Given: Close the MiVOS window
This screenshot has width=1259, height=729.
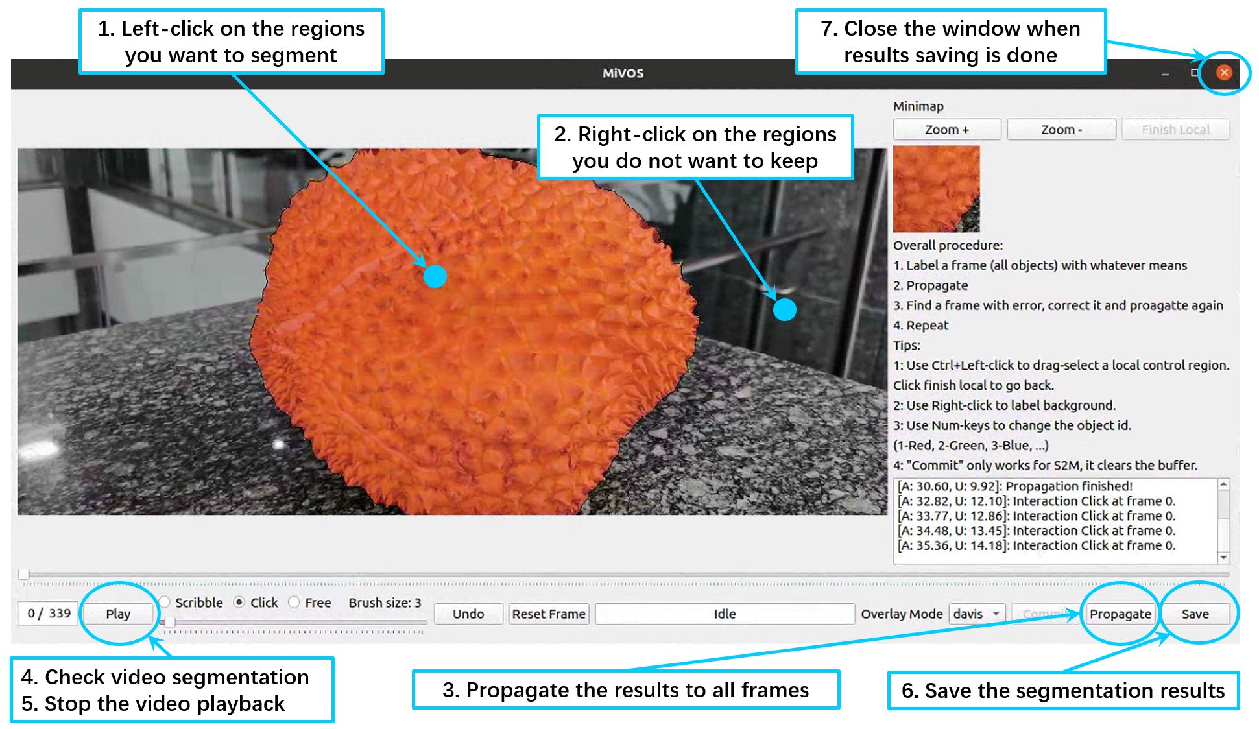Looking at the screenshot, I should click(1223, 73).
